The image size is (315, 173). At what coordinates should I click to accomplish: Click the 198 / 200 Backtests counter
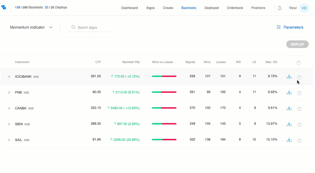[x=29, y=7]
